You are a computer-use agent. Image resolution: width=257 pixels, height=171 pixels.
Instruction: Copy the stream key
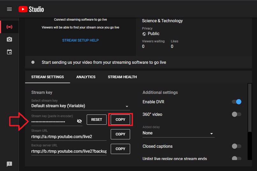(x=120, y=120)
